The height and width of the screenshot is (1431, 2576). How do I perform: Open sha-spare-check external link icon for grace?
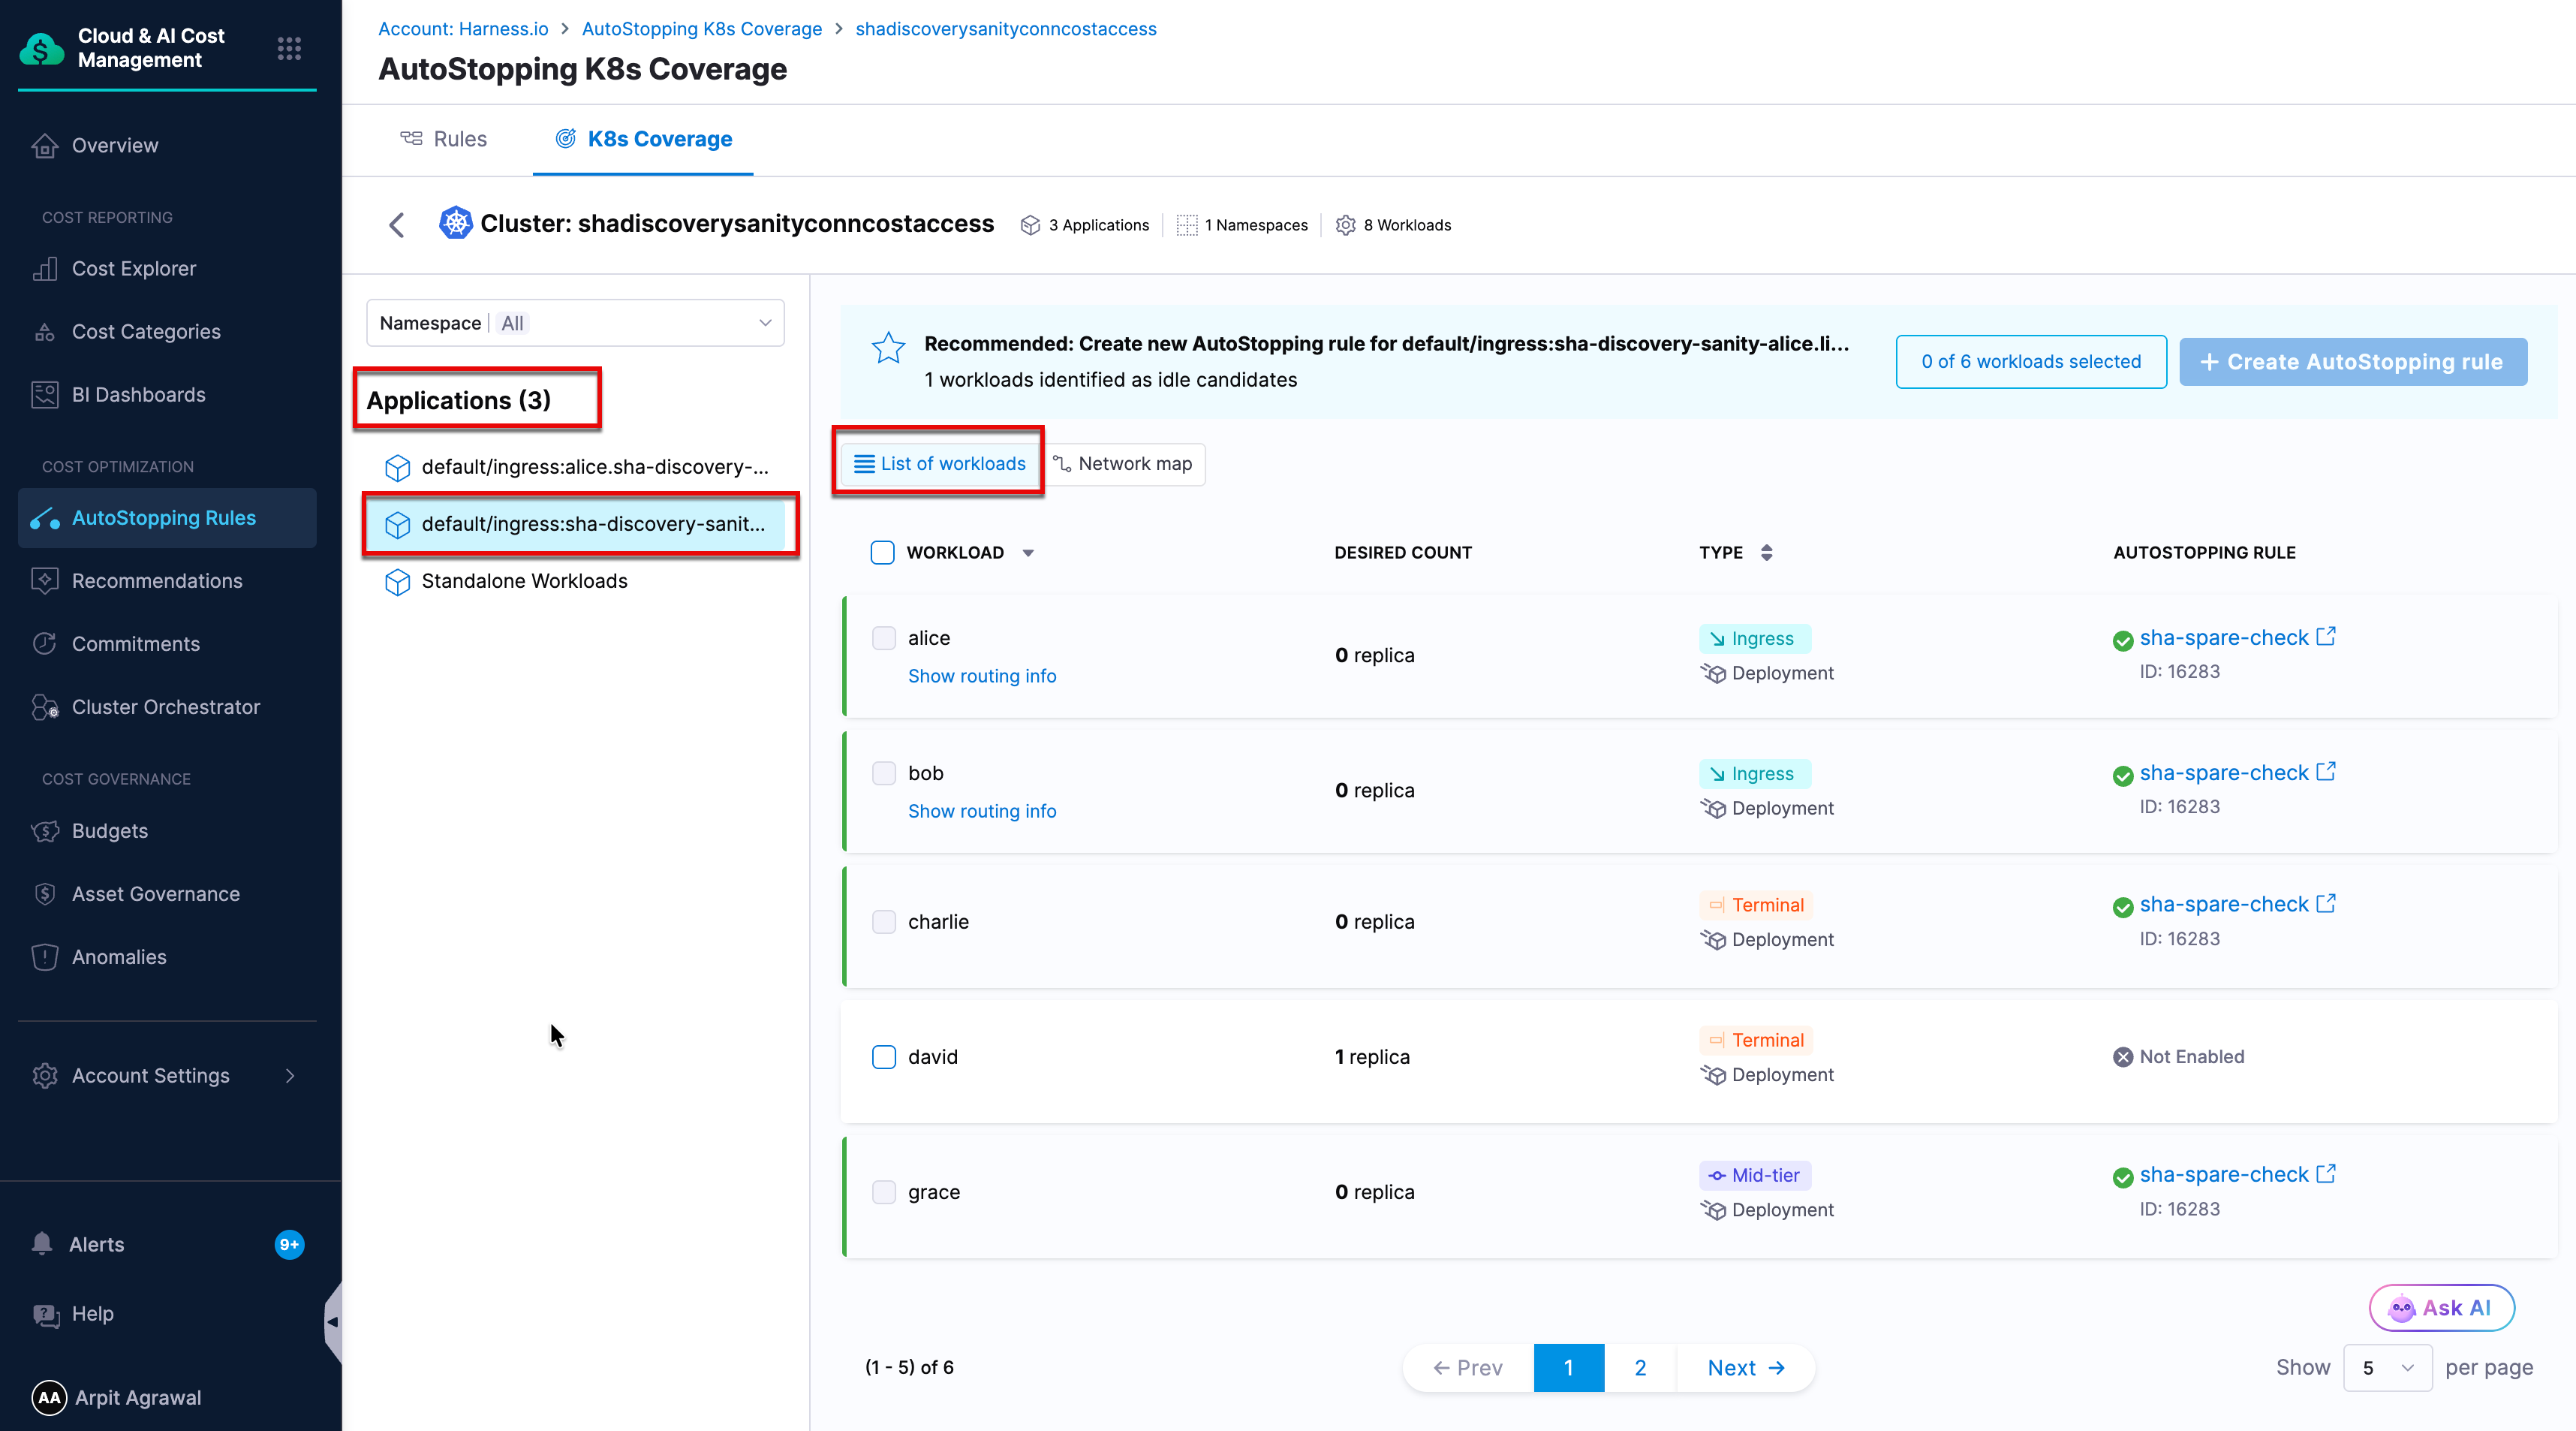[x=2326, y=1173]
